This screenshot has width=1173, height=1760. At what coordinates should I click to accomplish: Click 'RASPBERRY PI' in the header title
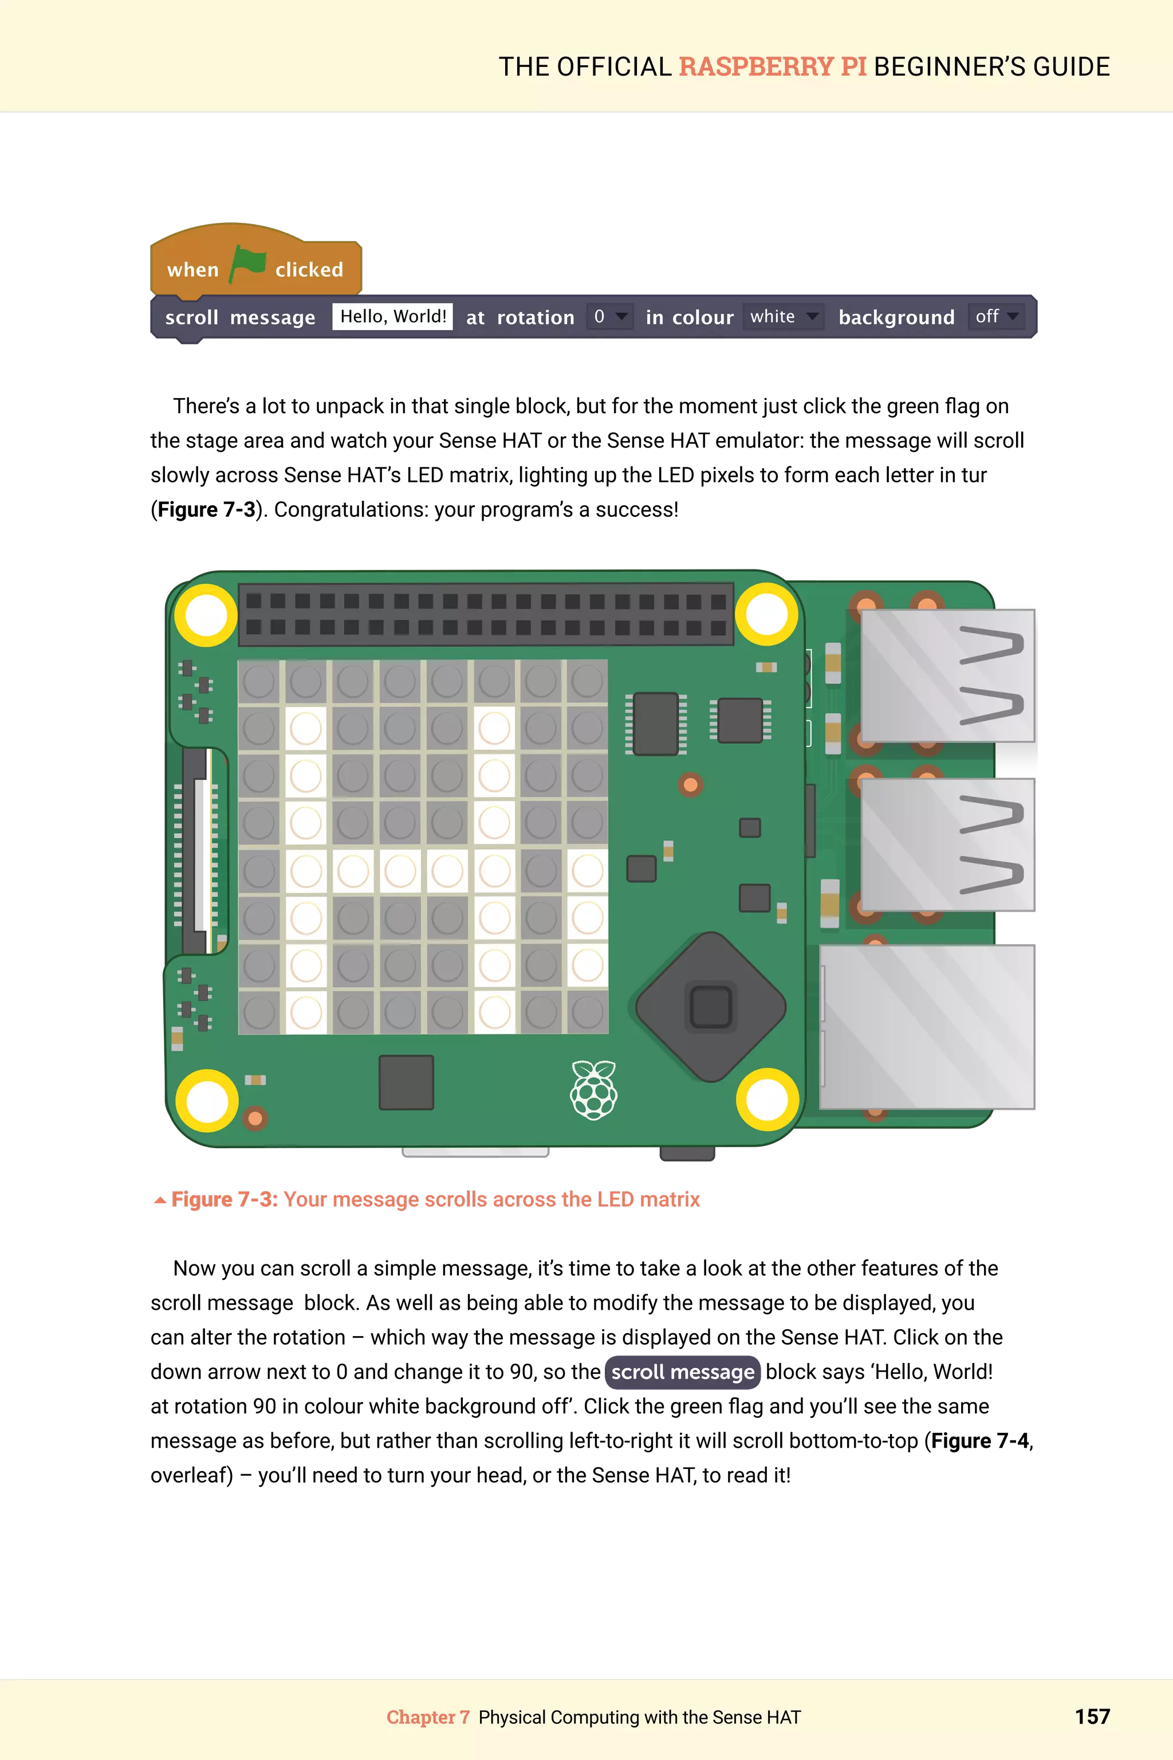click(773, 66)
